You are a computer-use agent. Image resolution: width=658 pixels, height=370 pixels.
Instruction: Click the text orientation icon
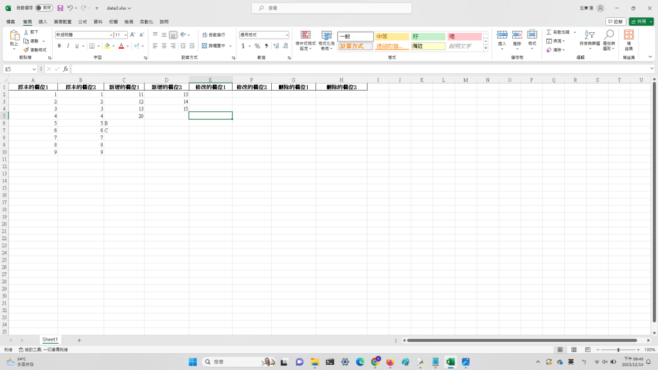[x=183, y=35]
